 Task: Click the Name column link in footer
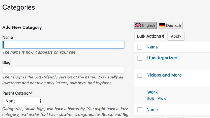tap(152, 109)
